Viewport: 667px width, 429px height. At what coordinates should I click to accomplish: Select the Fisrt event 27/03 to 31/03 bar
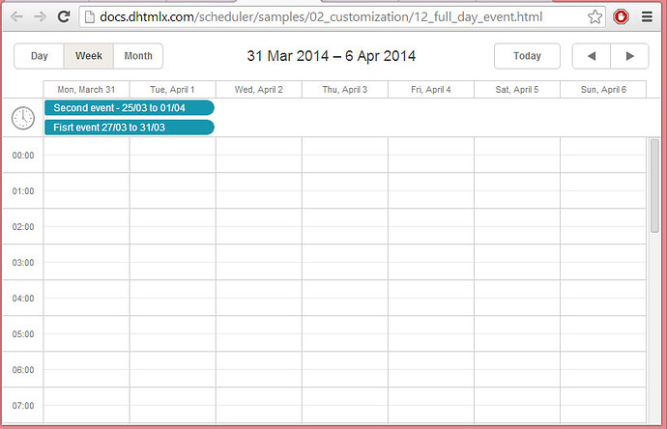(130, 128)
